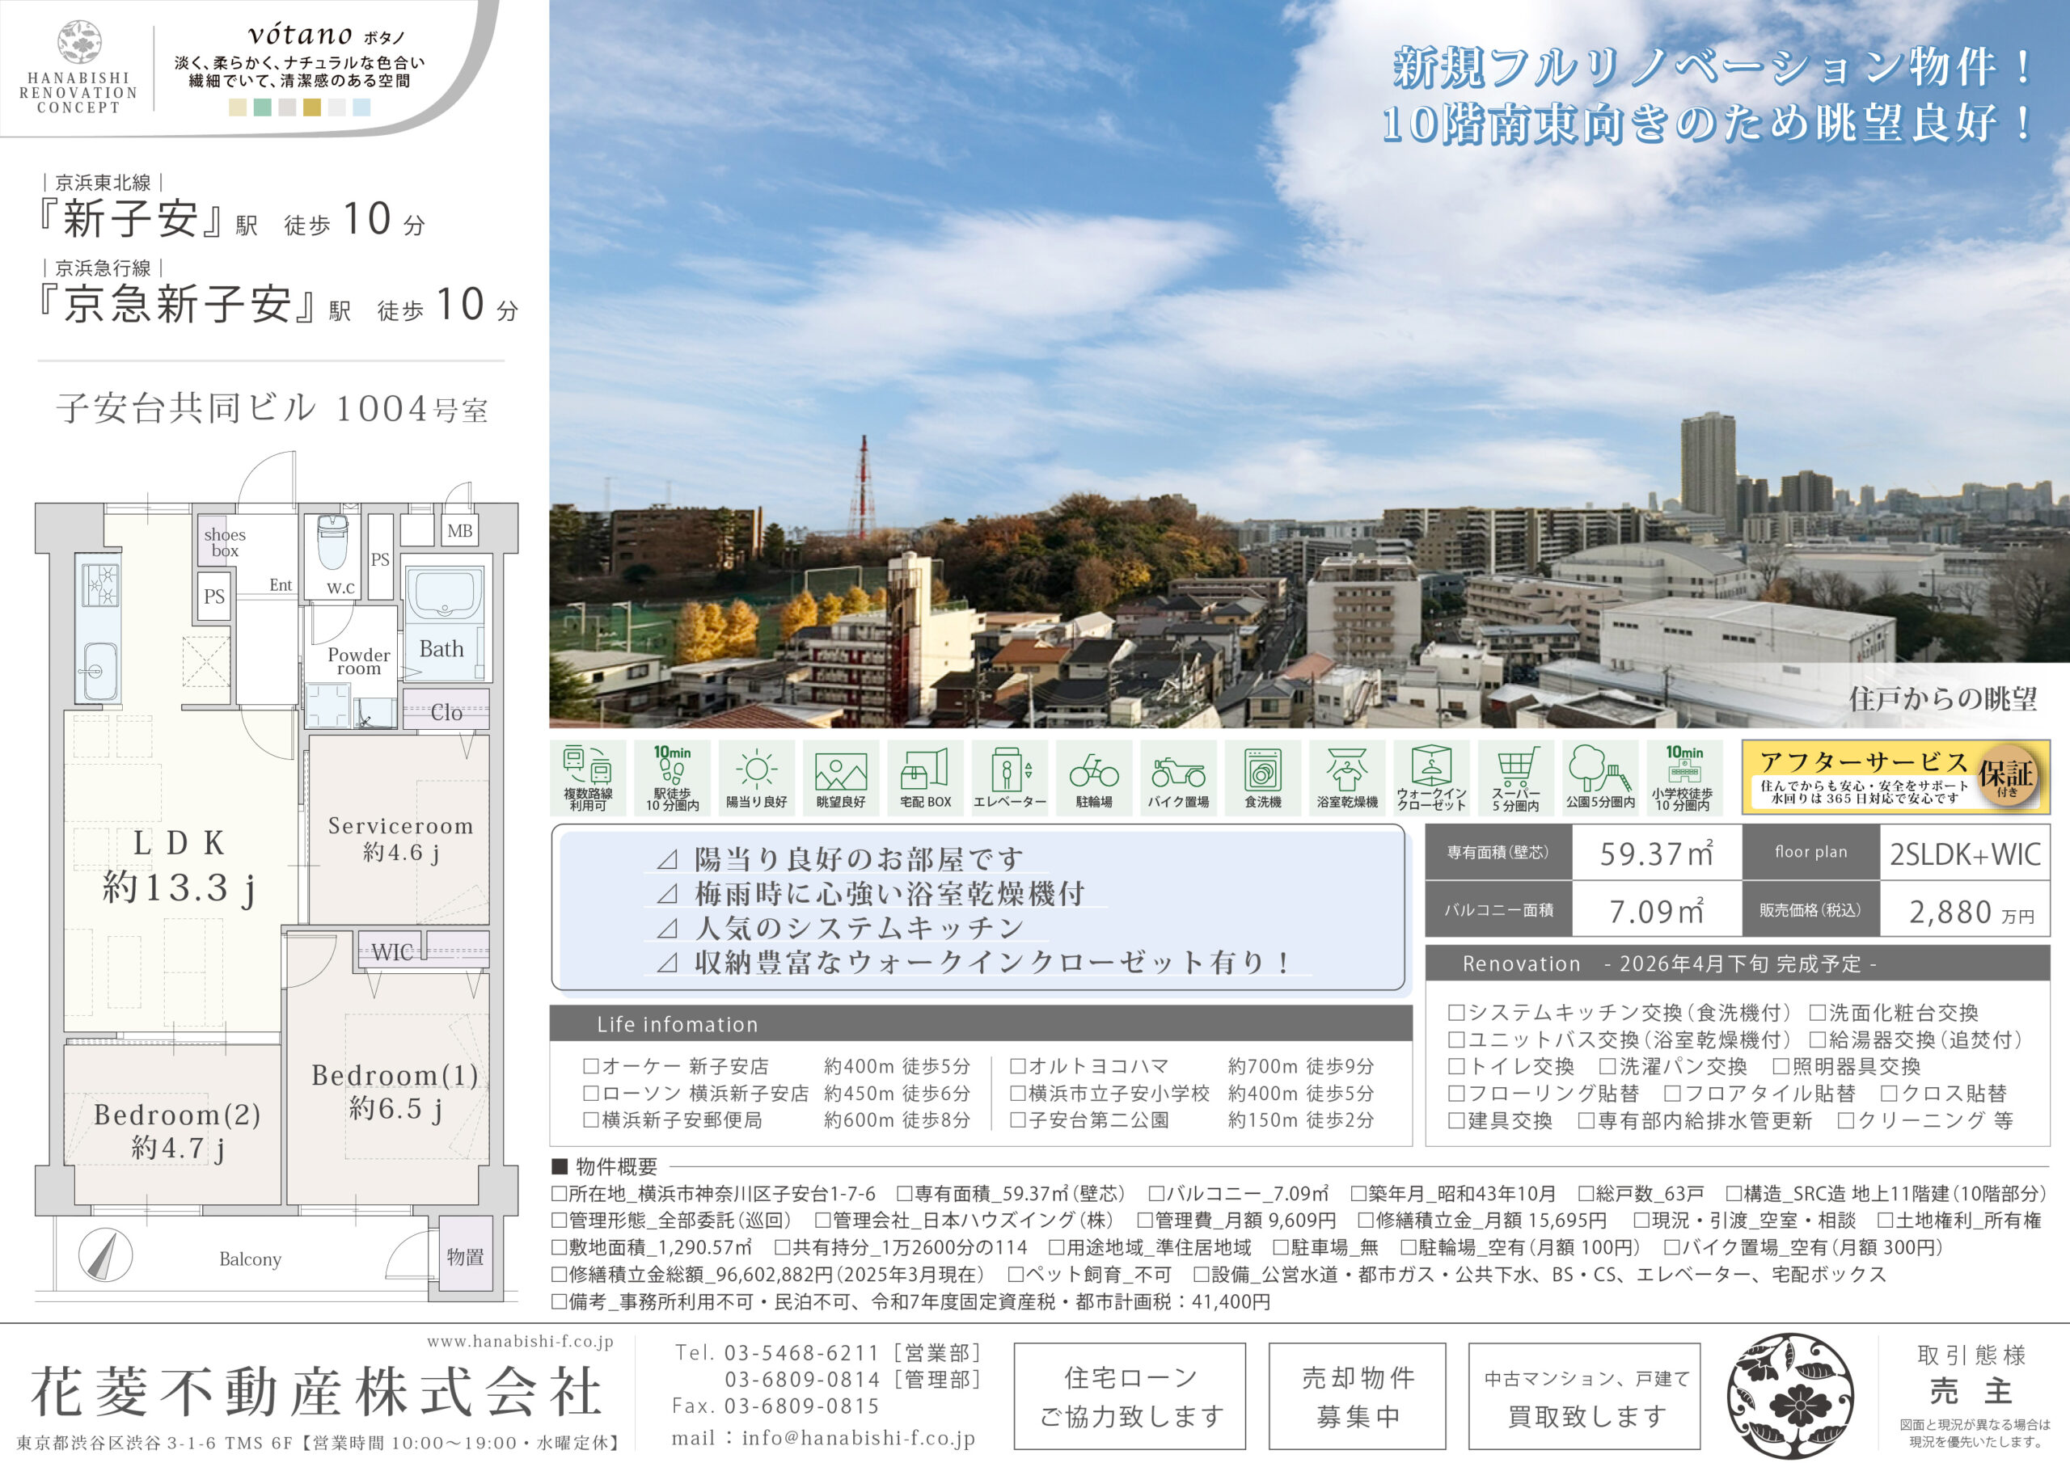Click the バイク置場 motorcycle icon

click(1178, 771)
